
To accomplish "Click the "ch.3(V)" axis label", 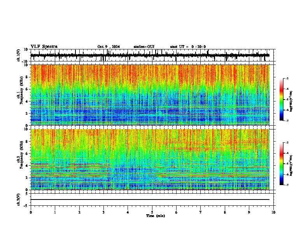I will (x=19, y=199).
